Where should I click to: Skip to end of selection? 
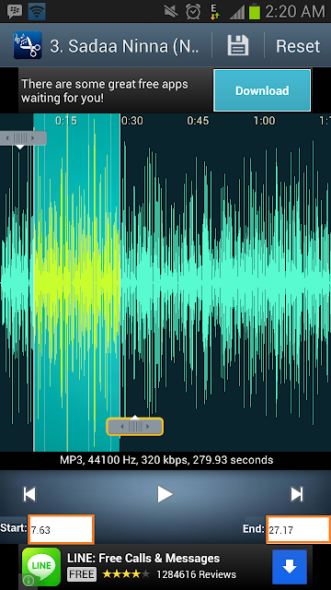tap(297, 494)
